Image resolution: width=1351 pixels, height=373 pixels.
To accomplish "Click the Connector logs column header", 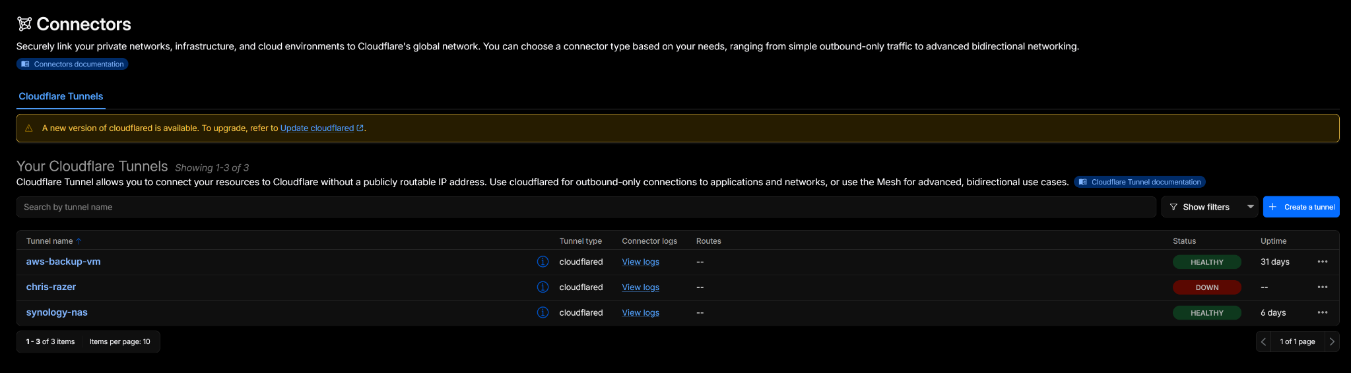I will 649,241.
